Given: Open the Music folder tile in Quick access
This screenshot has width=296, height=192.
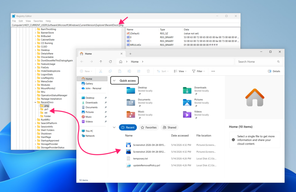Looking at the screenshot, I should click(140, 115).
